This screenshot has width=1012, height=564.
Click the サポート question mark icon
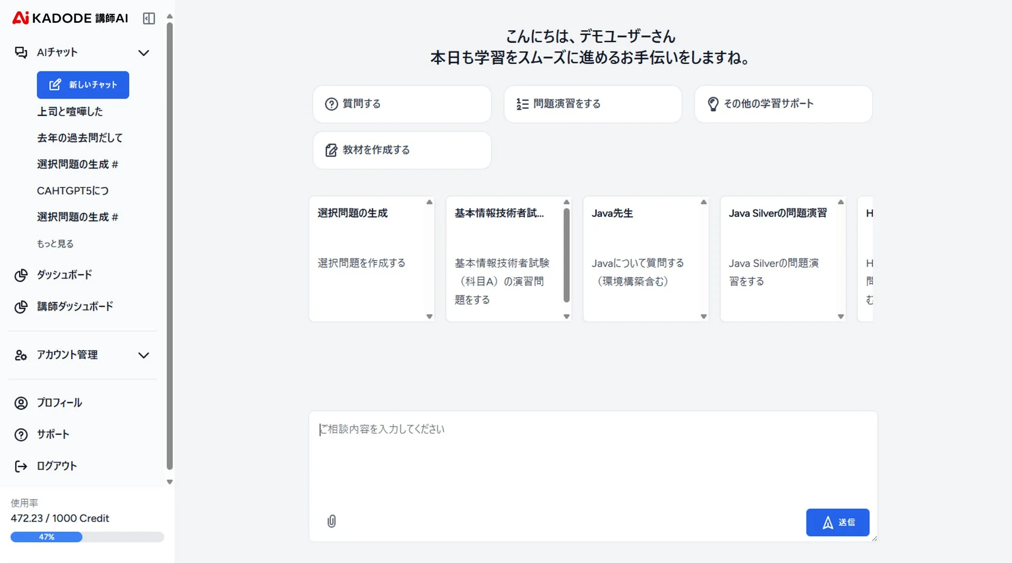pos(21,434)
